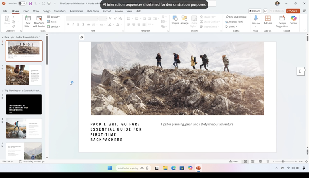The image size is (309, 178).
Task: Click the bookmark icon at slide edge
Action: point(300,71)
